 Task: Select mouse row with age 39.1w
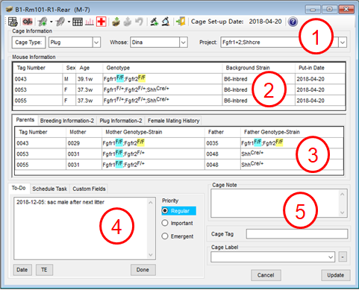179,79
